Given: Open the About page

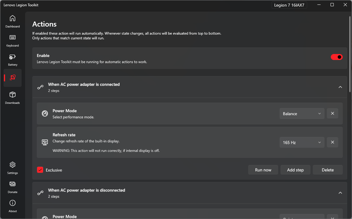Looking at the screenshot, I should (13, 206).
